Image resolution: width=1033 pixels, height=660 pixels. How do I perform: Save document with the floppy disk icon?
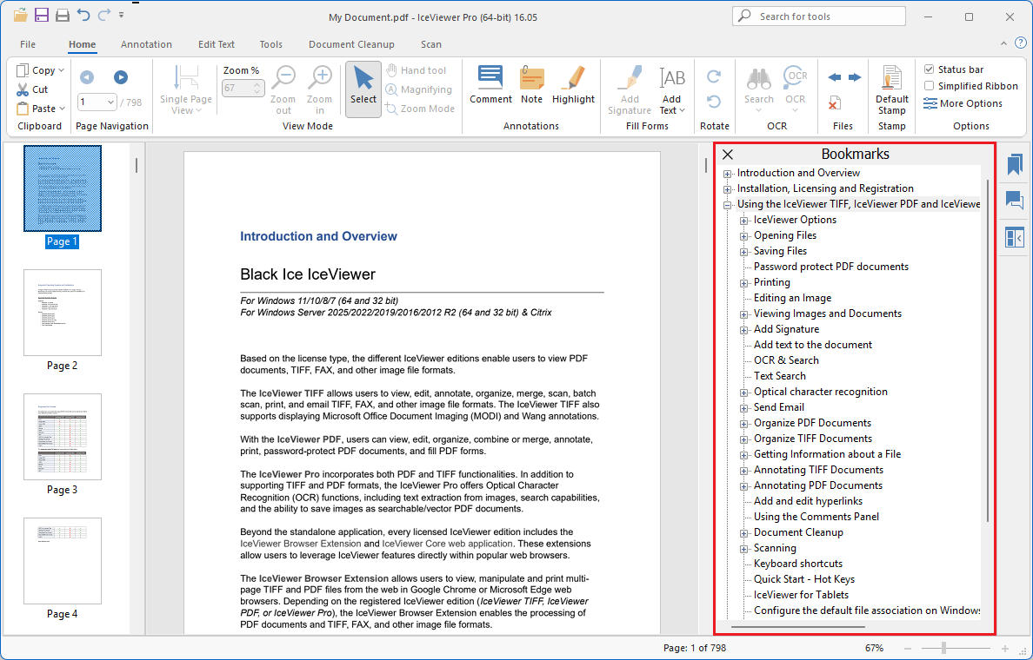point(42,15)
